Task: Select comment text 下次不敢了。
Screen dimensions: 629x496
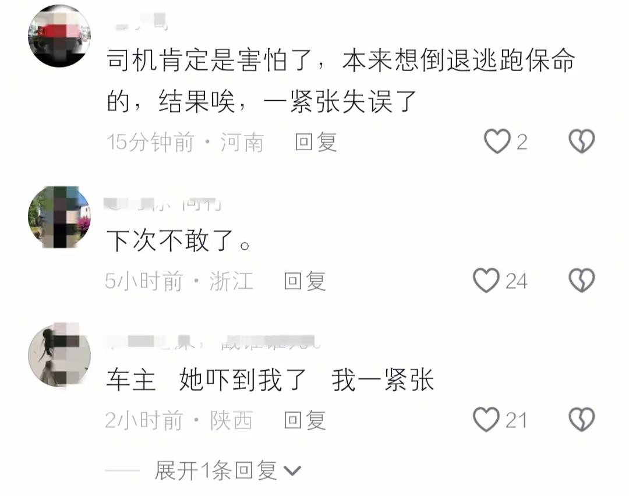Action: [179, 240]
